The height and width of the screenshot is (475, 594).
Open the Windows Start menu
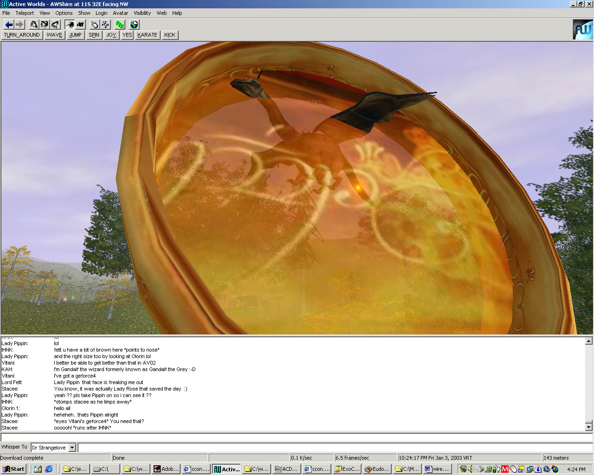[x=13, y=469]
